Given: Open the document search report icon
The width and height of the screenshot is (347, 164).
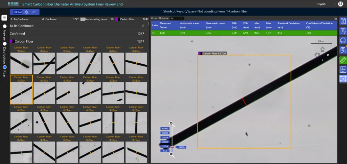Looking at the screenshot, I should coord(343,50).
